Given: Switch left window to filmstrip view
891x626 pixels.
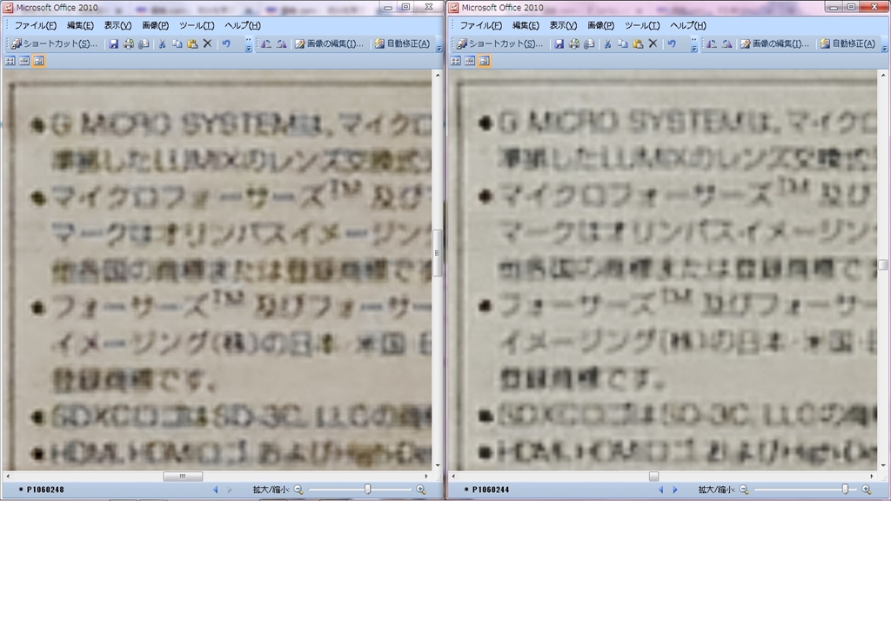Looking at the screenshot, I should (x=24, y=61).
